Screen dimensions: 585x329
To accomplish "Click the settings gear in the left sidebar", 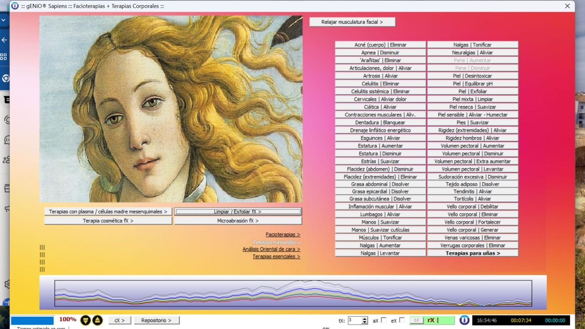I will (7, 284).
